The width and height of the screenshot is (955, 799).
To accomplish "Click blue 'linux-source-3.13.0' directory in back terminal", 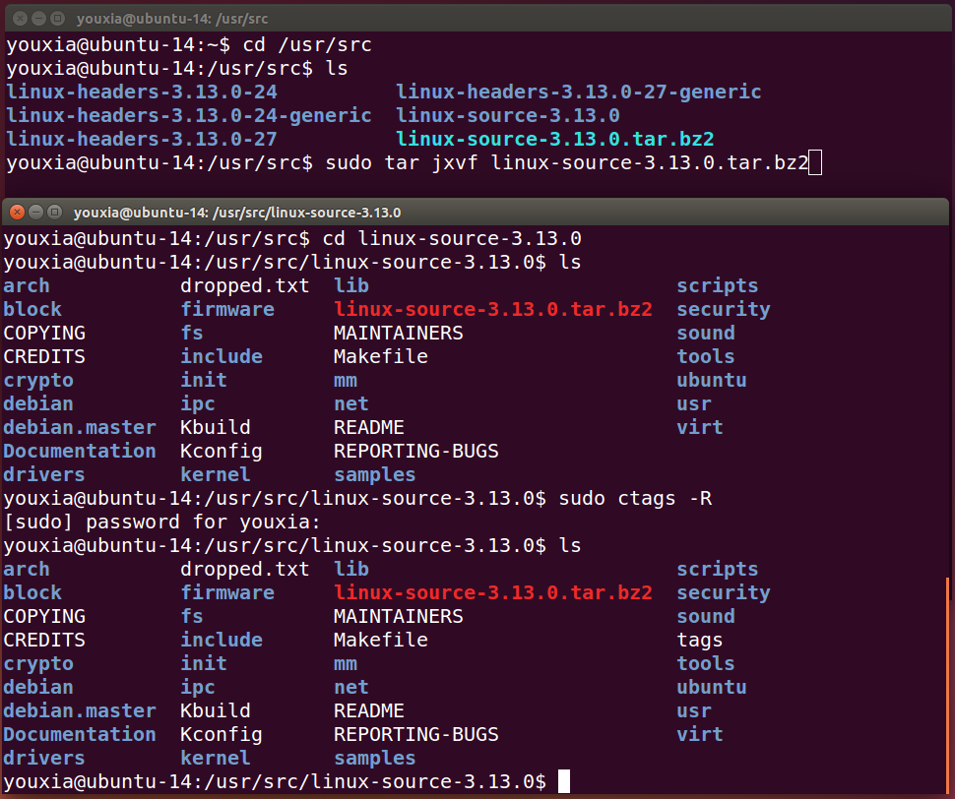I will click(508, 116).
